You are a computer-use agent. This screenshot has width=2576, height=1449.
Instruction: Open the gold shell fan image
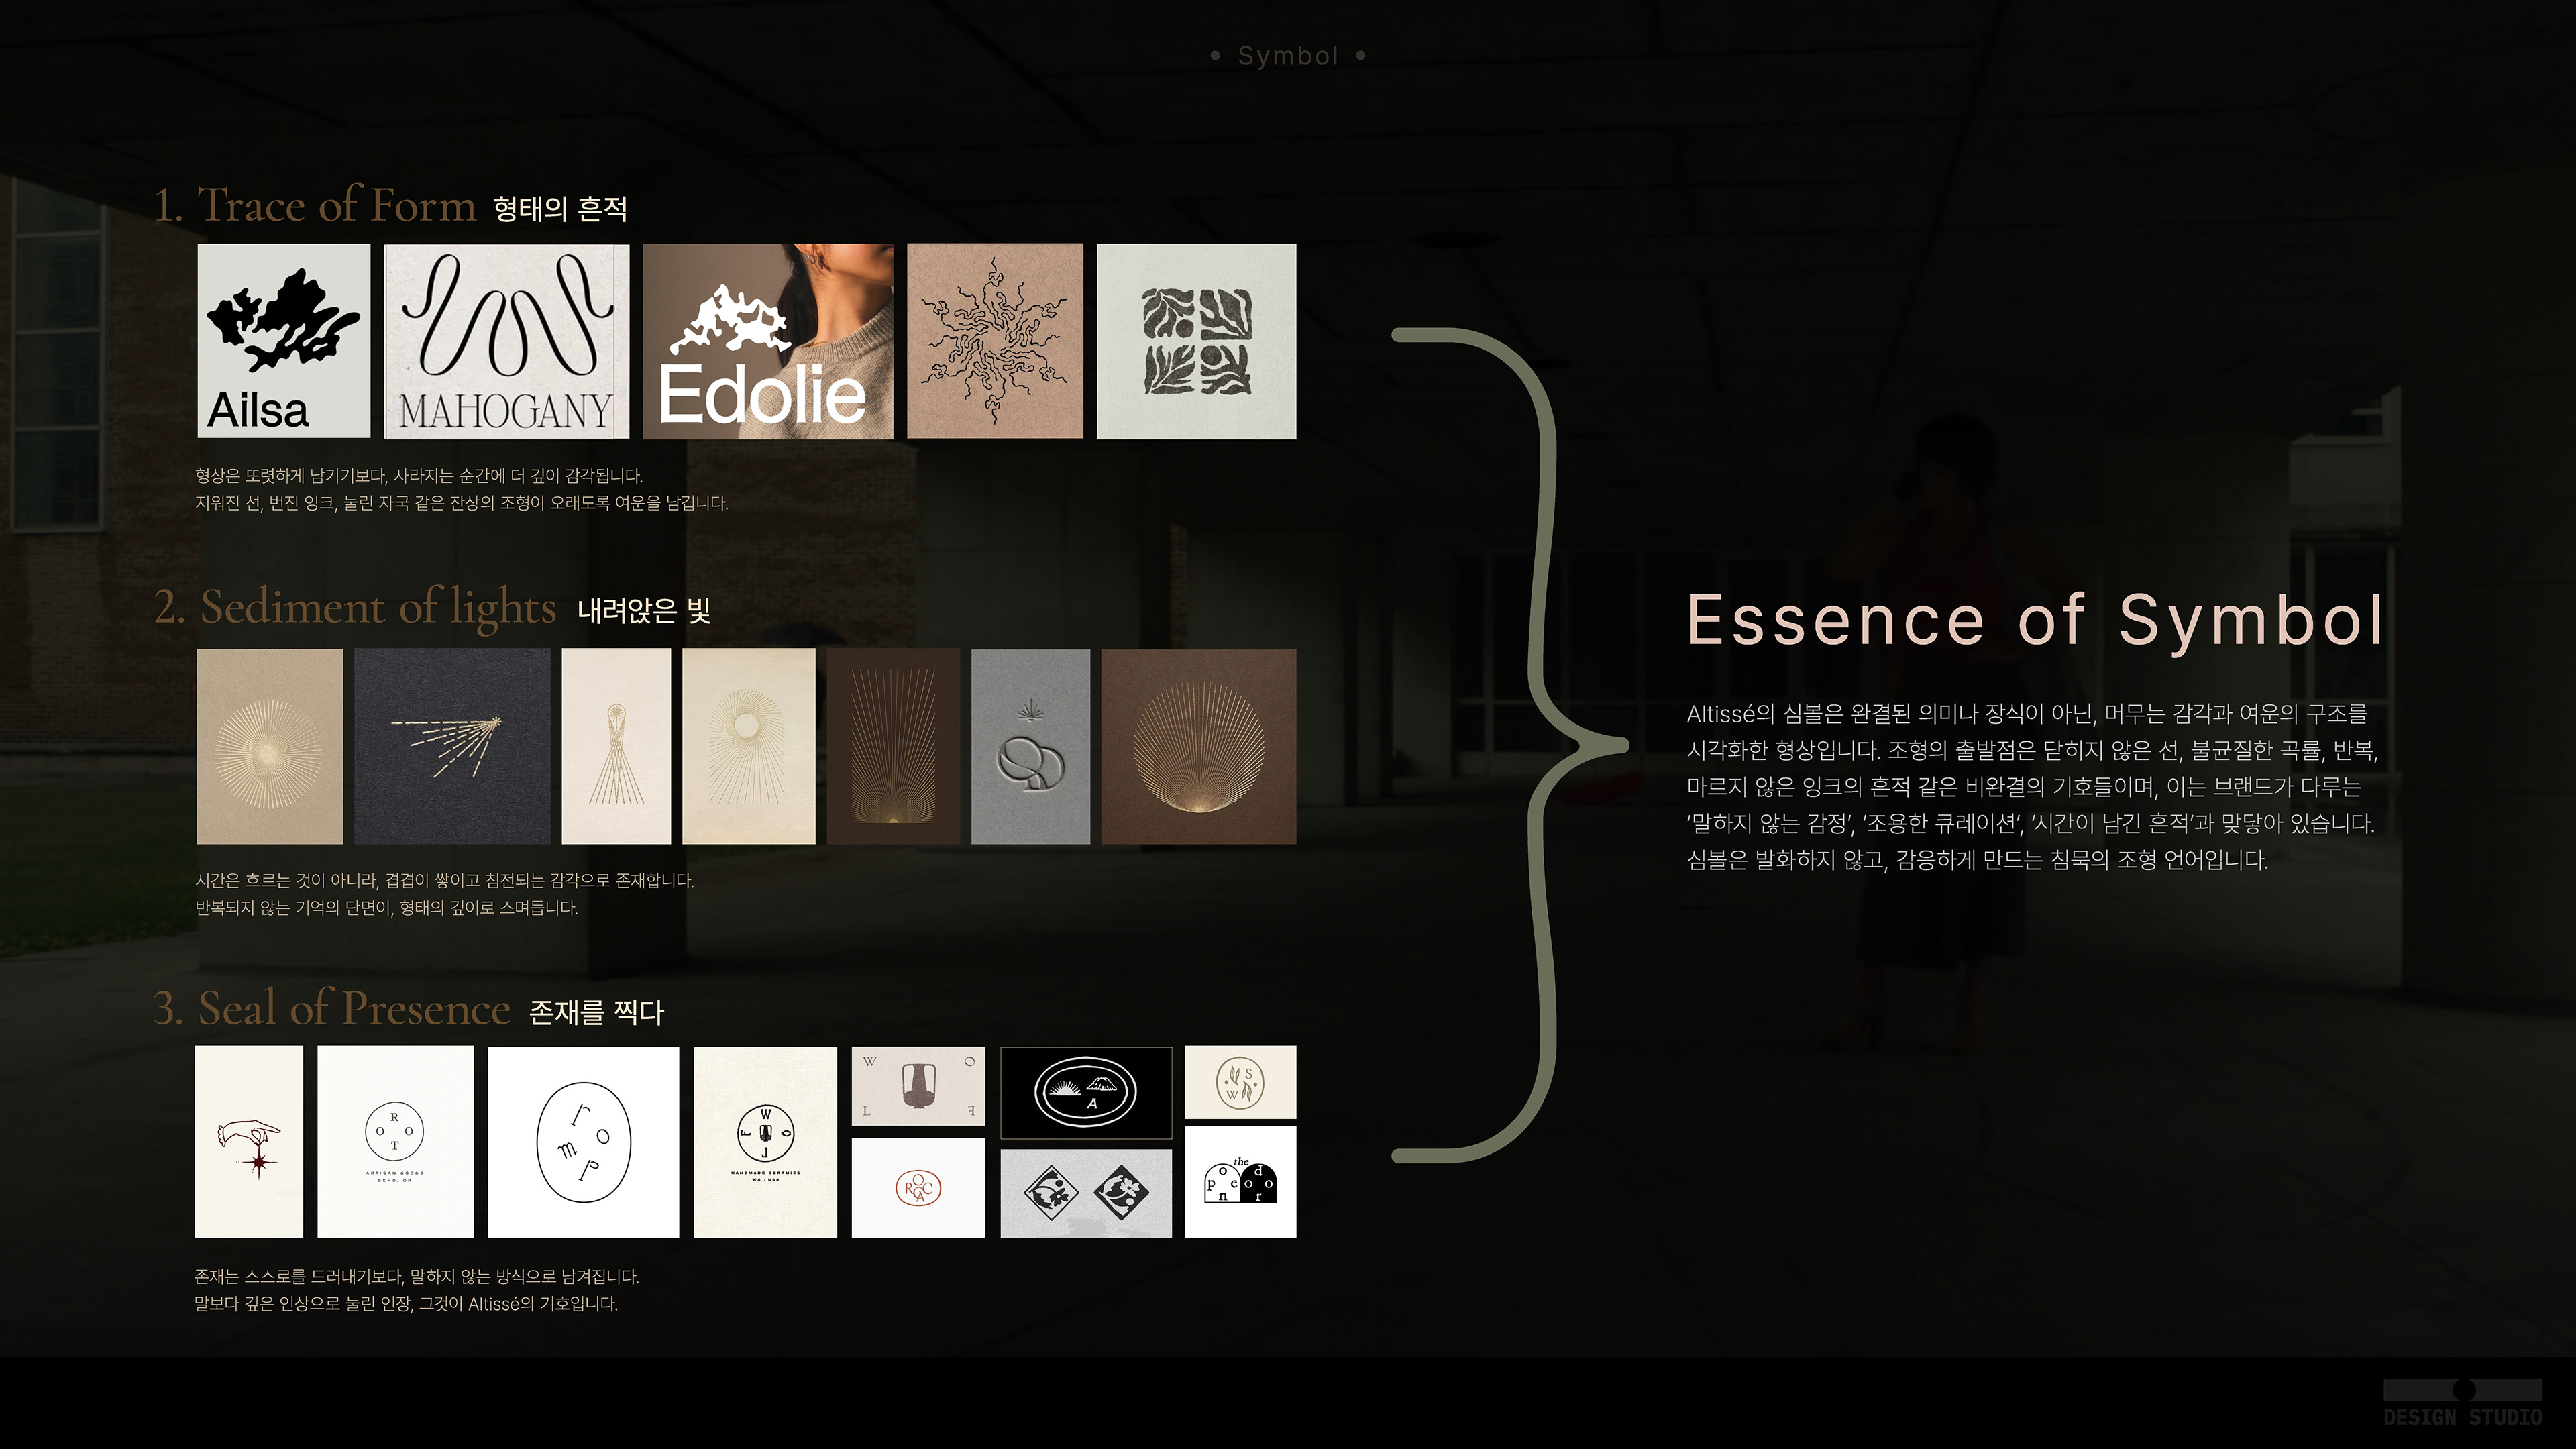pyautogui.click(x=1198, y=746)
